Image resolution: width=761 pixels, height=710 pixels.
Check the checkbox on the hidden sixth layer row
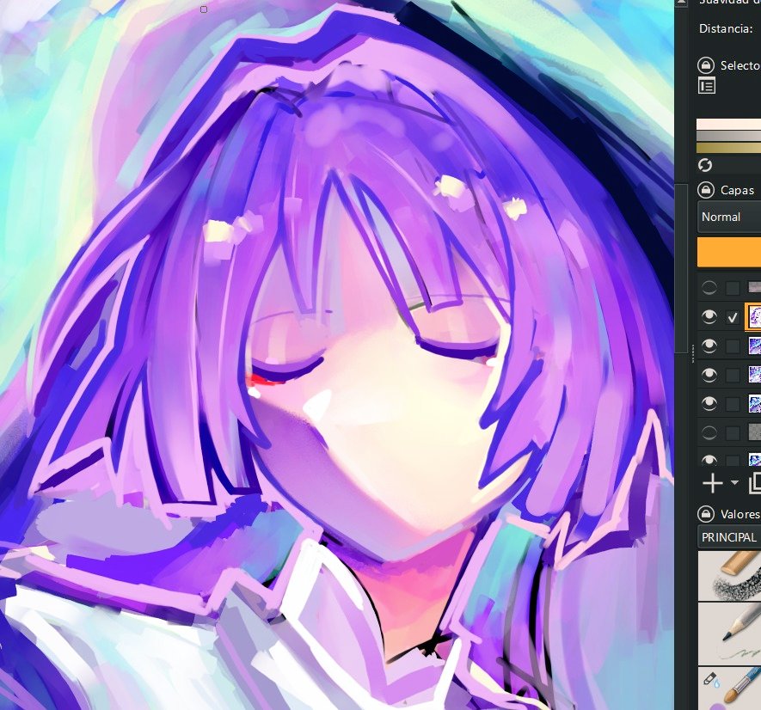tap(733, 432)
